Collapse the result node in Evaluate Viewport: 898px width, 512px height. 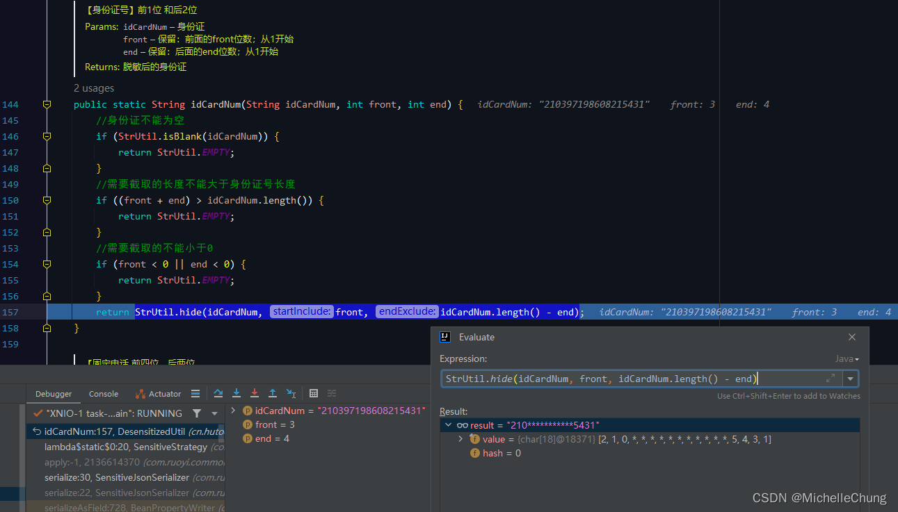click(447, 425)
